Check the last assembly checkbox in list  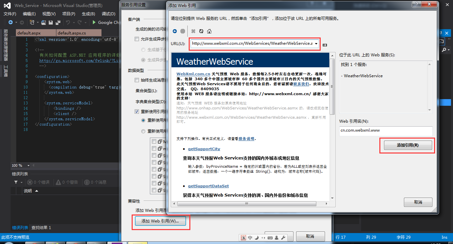[x=154, y=190]
